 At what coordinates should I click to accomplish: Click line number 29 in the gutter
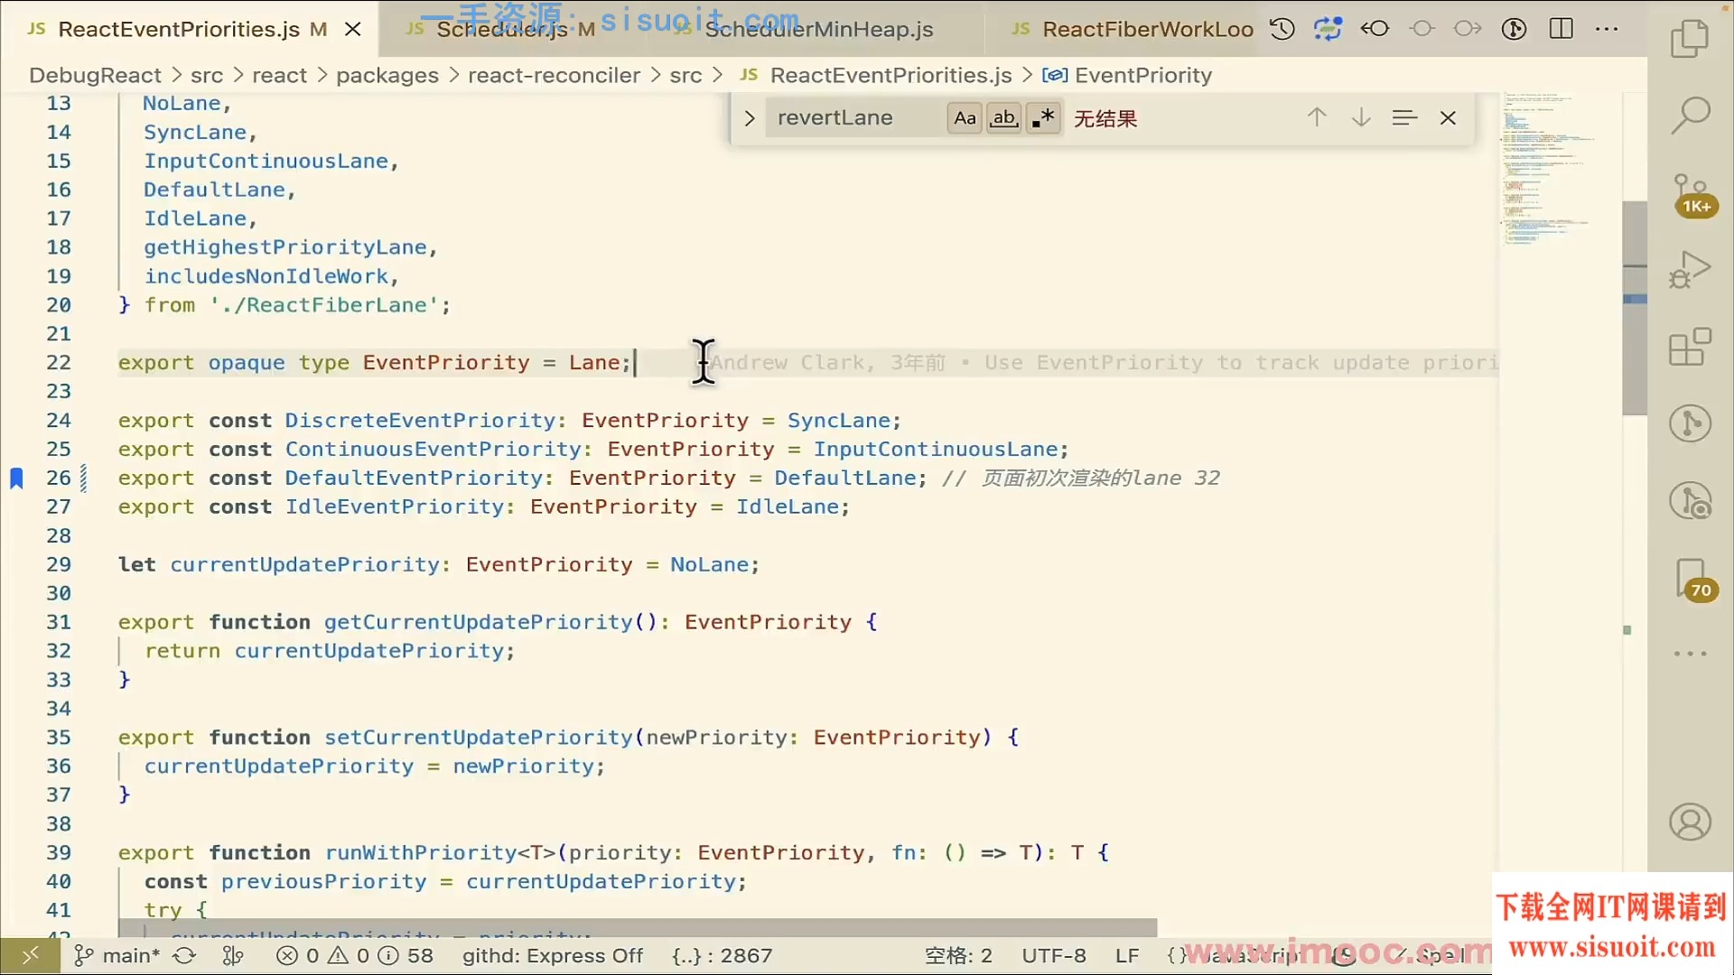(x=59, y=564)
